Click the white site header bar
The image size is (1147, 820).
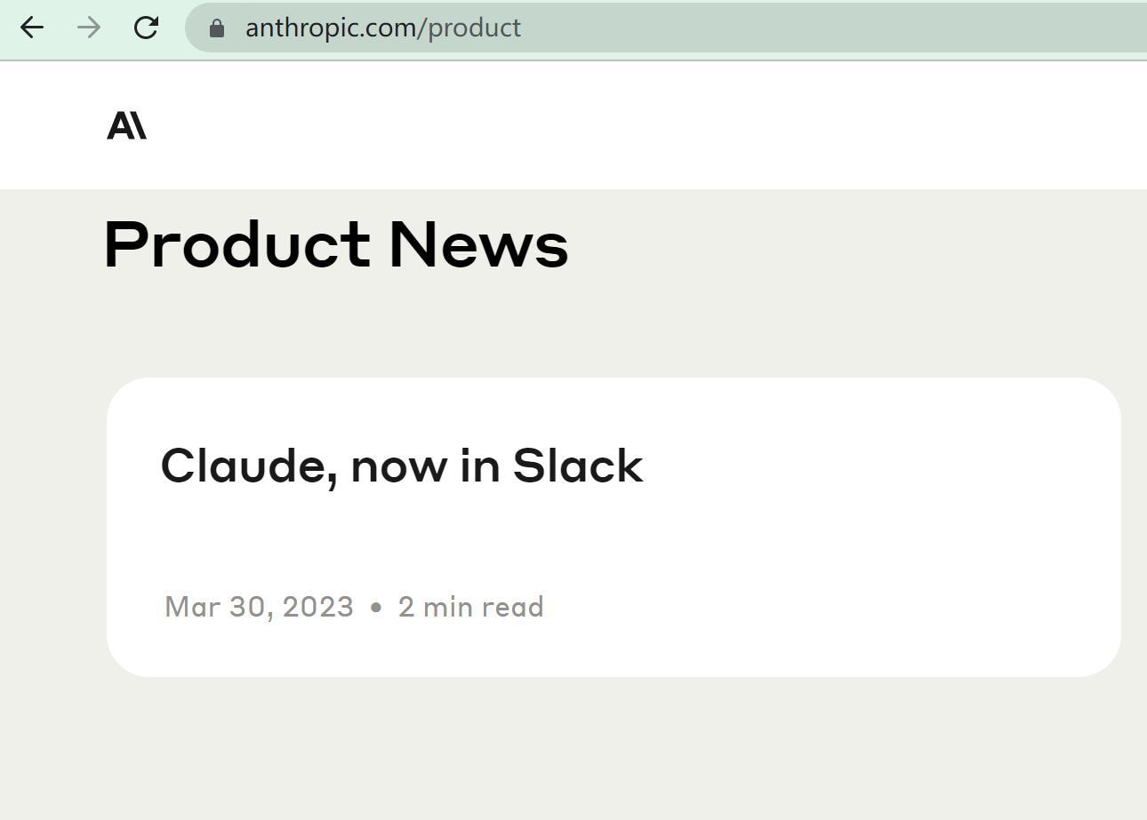point(622,125)
